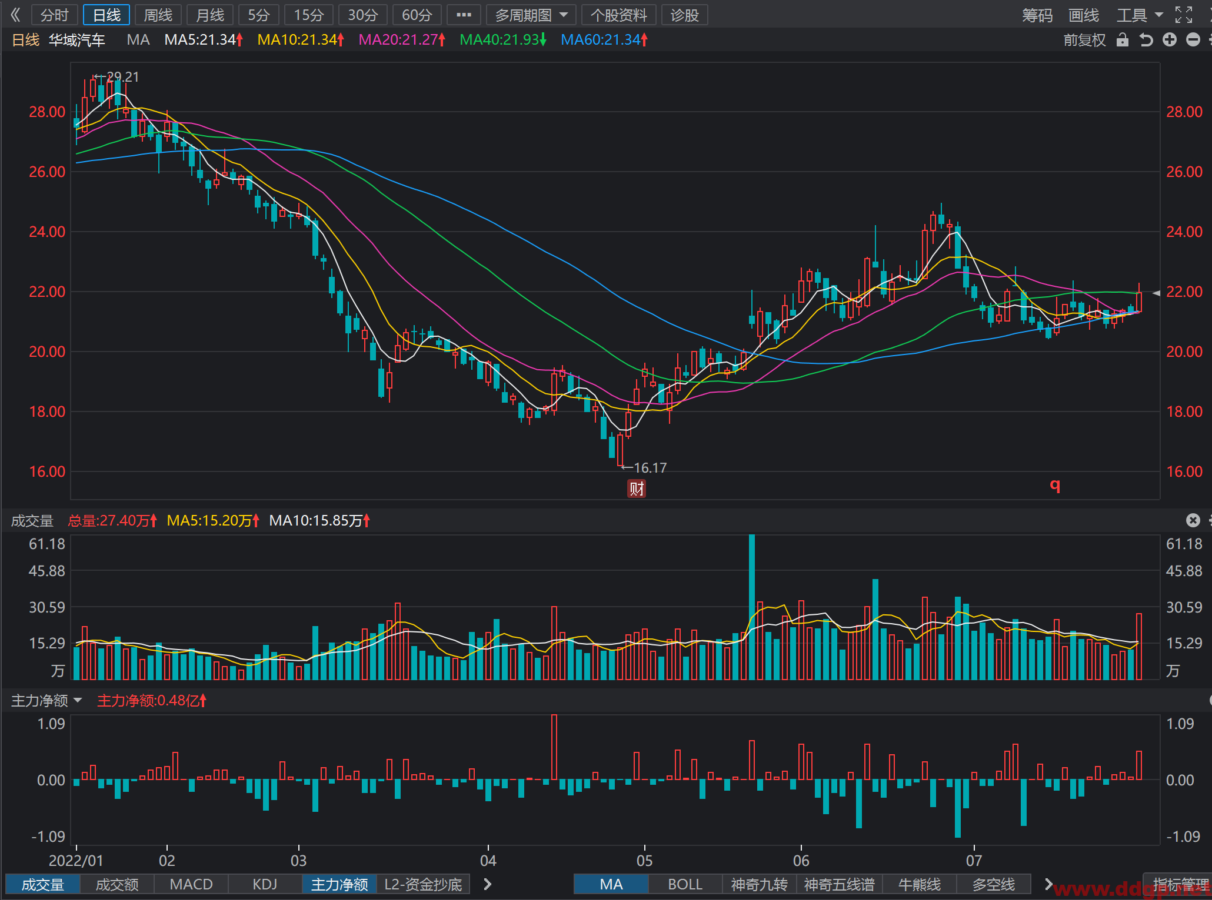Click the red 财 marker on chart
Screen dimensions: 1212x900
coord(636,489)
